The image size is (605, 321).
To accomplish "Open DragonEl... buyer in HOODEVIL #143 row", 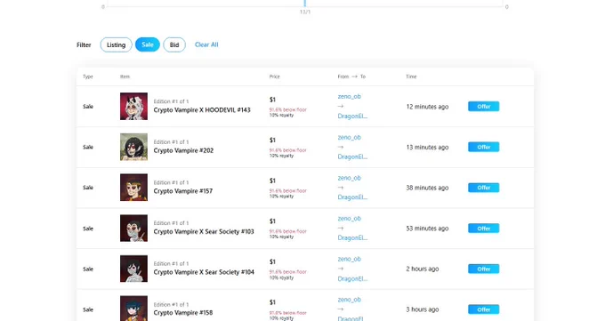I will pyautogui.click(x=352, y=116).
